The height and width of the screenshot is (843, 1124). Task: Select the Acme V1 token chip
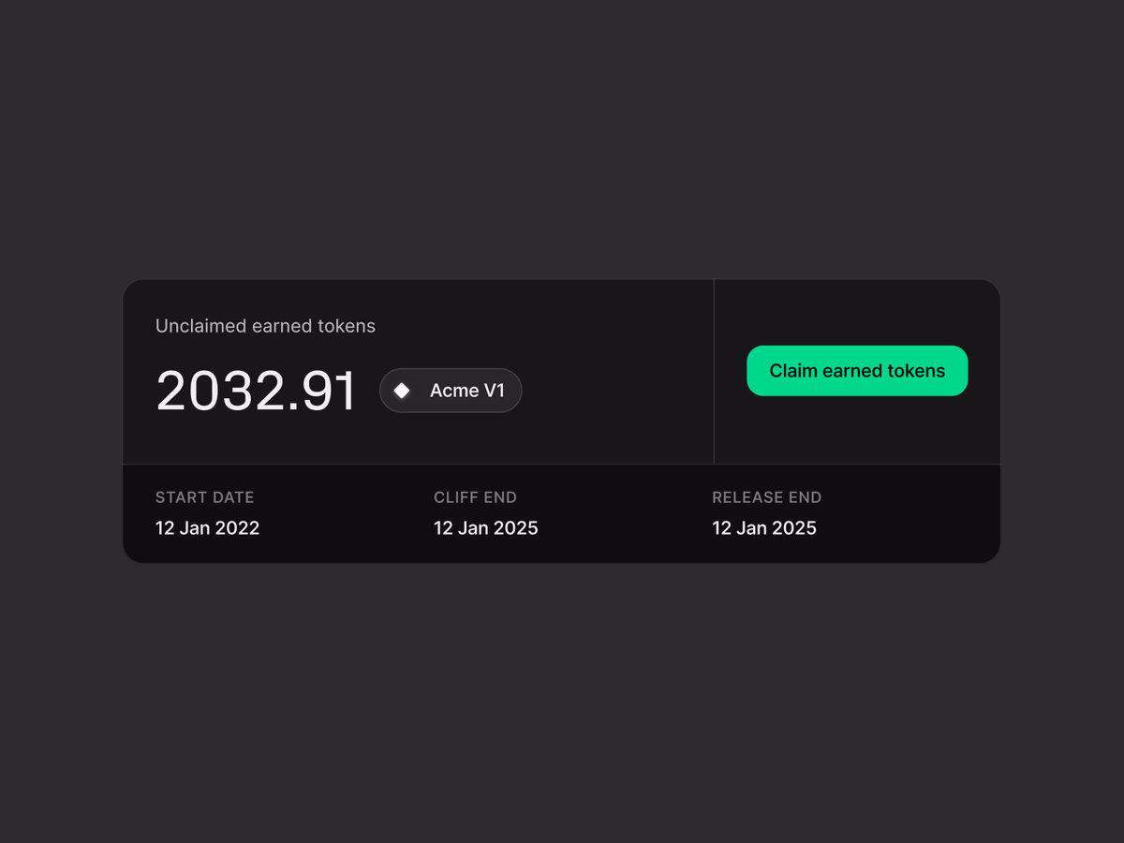pyautogui.click(x=451, y=391)
